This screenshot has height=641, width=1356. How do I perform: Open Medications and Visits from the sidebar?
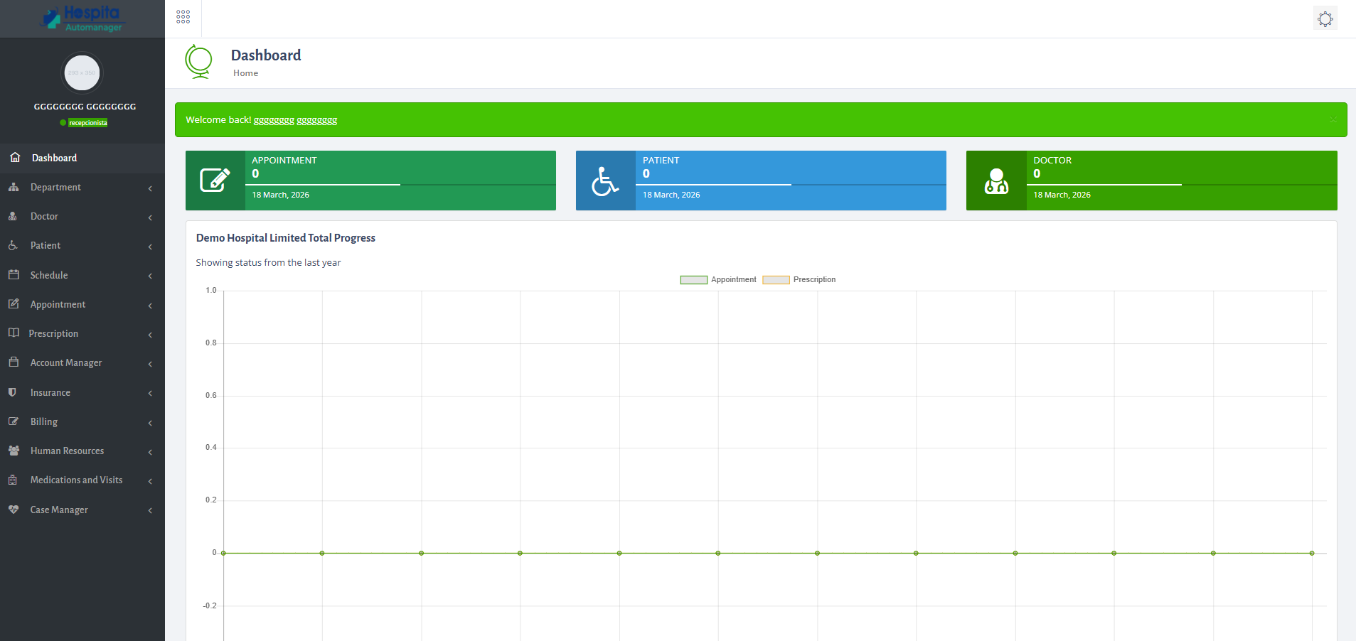[x=75, y=480]
